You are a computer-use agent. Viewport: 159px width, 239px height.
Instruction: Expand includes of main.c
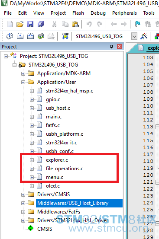point(32,117)
